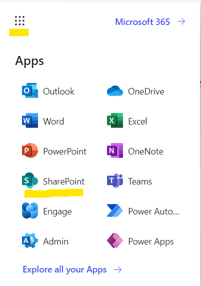Click the app launcher waffle icon

19,20
